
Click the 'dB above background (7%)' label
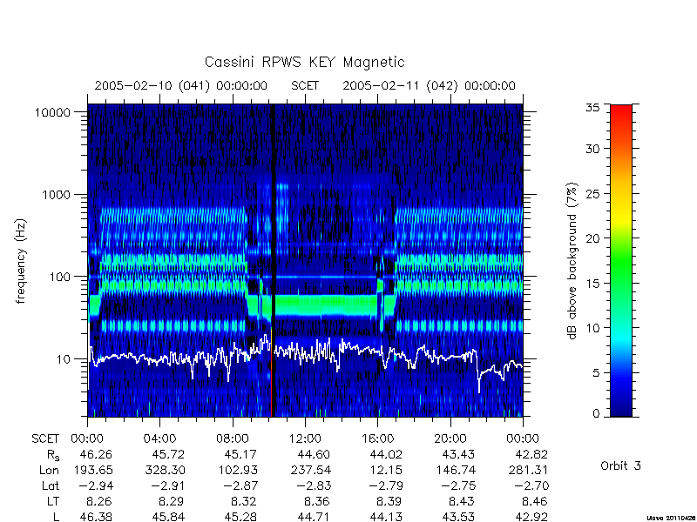(x=572, y=261)
